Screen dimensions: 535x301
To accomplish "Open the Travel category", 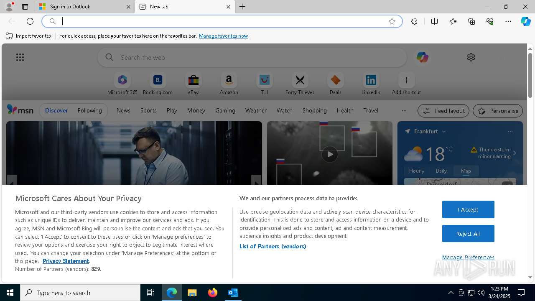I will (371, 110).
